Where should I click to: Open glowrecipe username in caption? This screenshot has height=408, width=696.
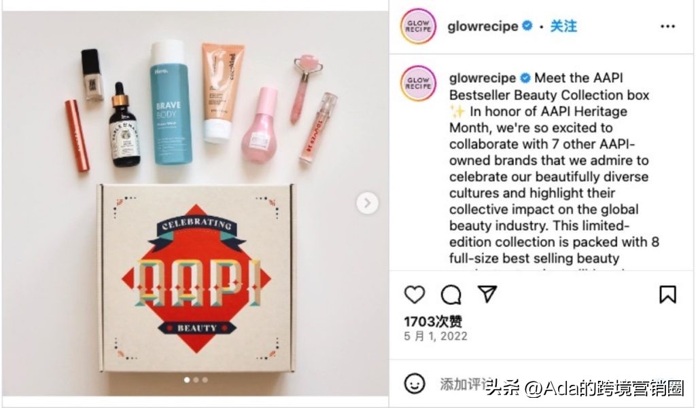pos(483,79)
